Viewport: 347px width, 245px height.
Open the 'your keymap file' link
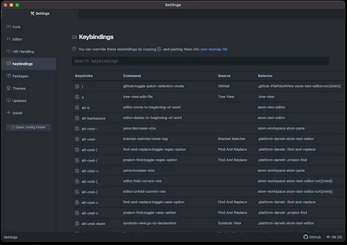214,49
